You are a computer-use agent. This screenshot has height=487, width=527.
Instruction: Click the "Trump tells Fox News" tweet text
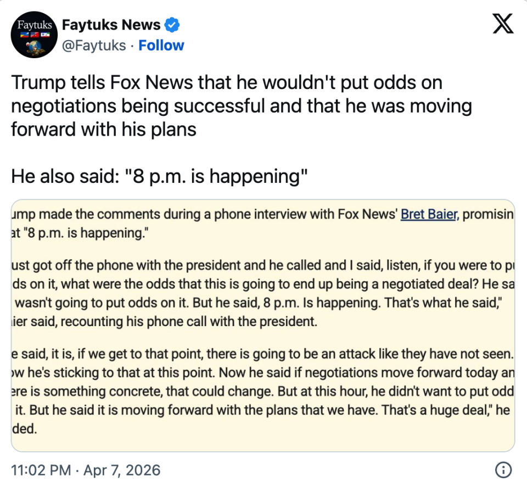click(226, 83)
